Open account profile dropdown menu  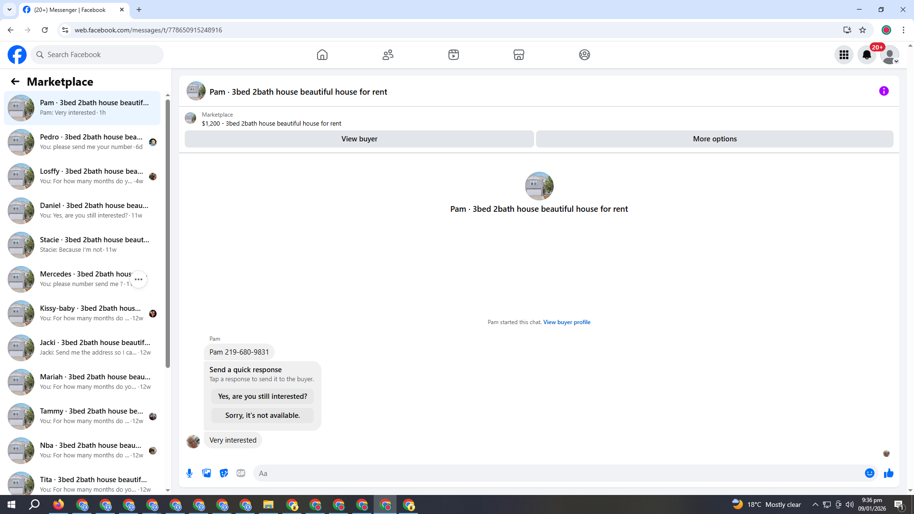889,55
